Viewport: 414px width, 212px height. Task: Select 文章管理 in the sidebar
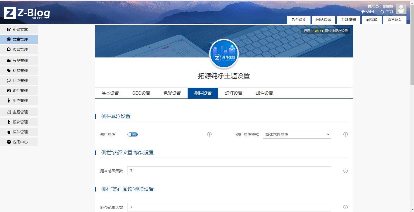[19, 39]
